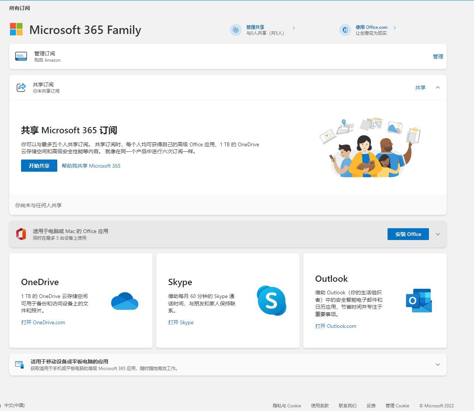Image resolution: width=474 pixels, height=411 pixels.
Task: Collapse the 共享订阅 section chevron
Action: pyautogui.click(x=438, y=88)
